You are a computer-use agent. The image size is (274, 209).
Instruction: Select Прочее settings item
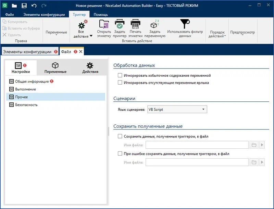(55, 97)
